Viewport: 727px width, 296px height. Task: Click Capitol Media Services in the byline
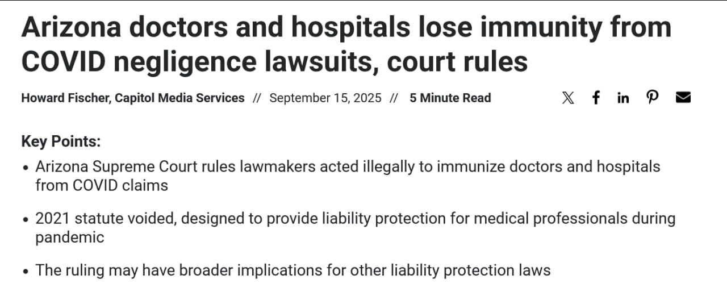(179, 98)
